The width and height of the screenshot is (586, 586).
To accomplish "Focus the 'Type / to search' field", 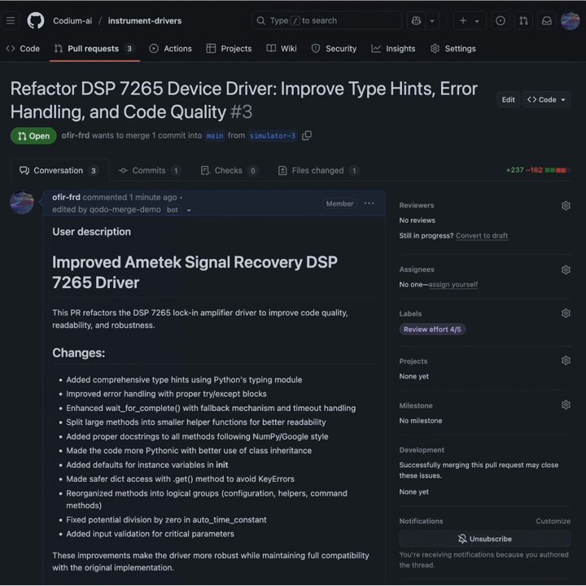I will pyautogui.click(x=327, y=20).
